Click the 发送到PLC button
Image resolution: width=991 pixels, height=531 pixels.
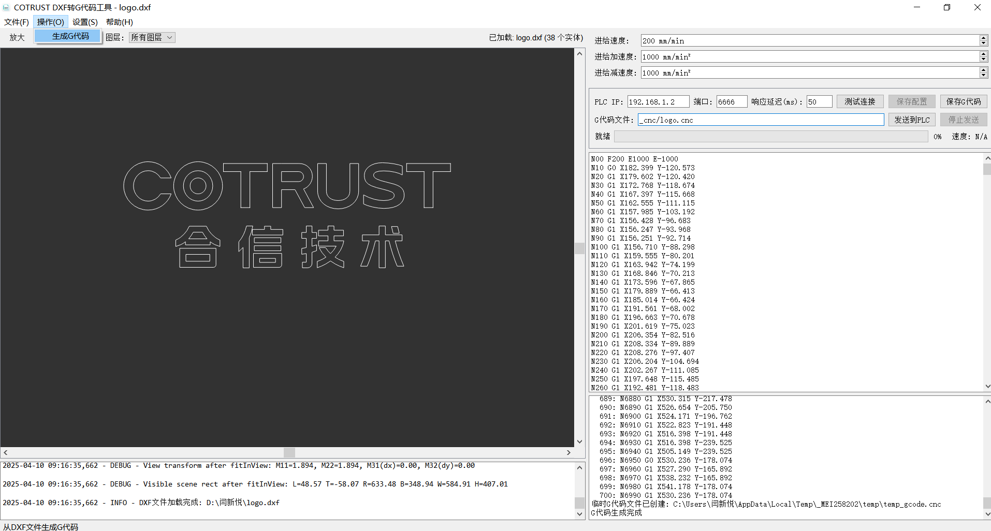coord(912,120)
